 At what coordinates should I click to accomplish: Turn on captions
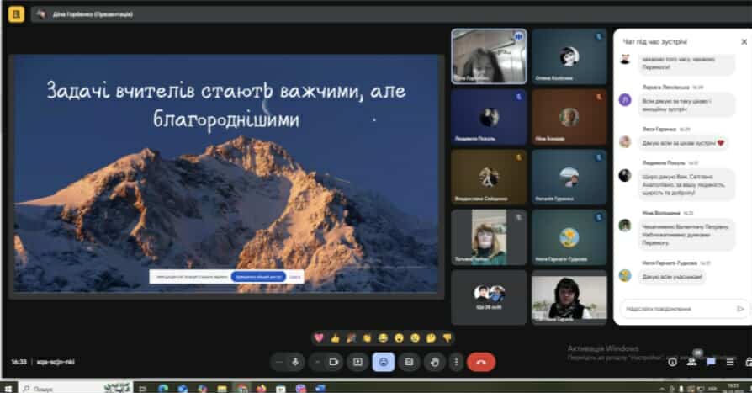tap(409, 362)
